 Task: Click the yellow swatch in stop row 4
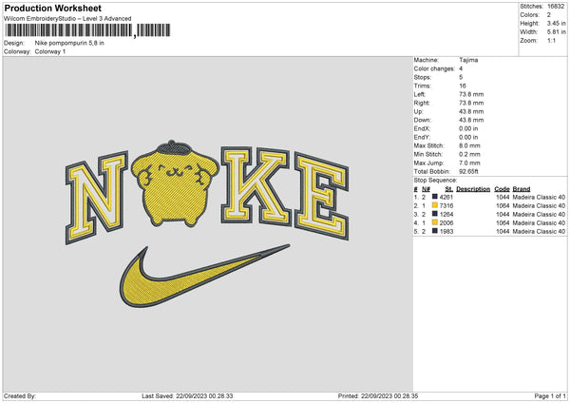point(435,222)
